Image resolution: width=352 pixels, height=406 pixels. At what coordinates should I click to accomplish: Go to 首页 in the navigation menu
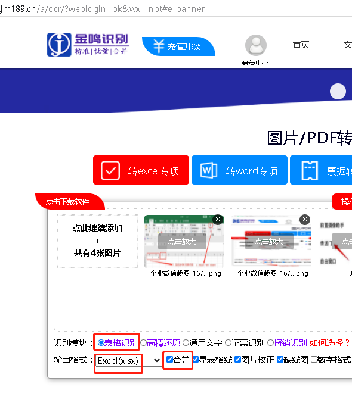(301, 45)
